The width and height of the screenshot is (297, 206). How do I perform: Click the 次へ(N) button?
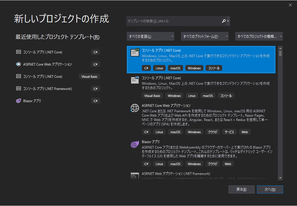point(270,189)
